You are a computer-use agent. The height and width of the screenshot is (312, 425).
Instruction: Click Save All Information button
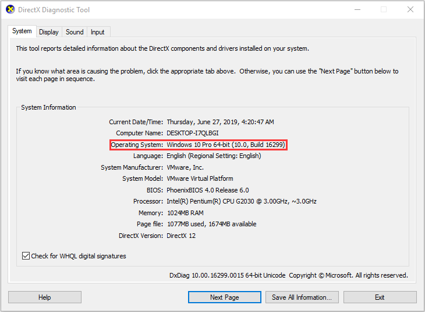302,297
